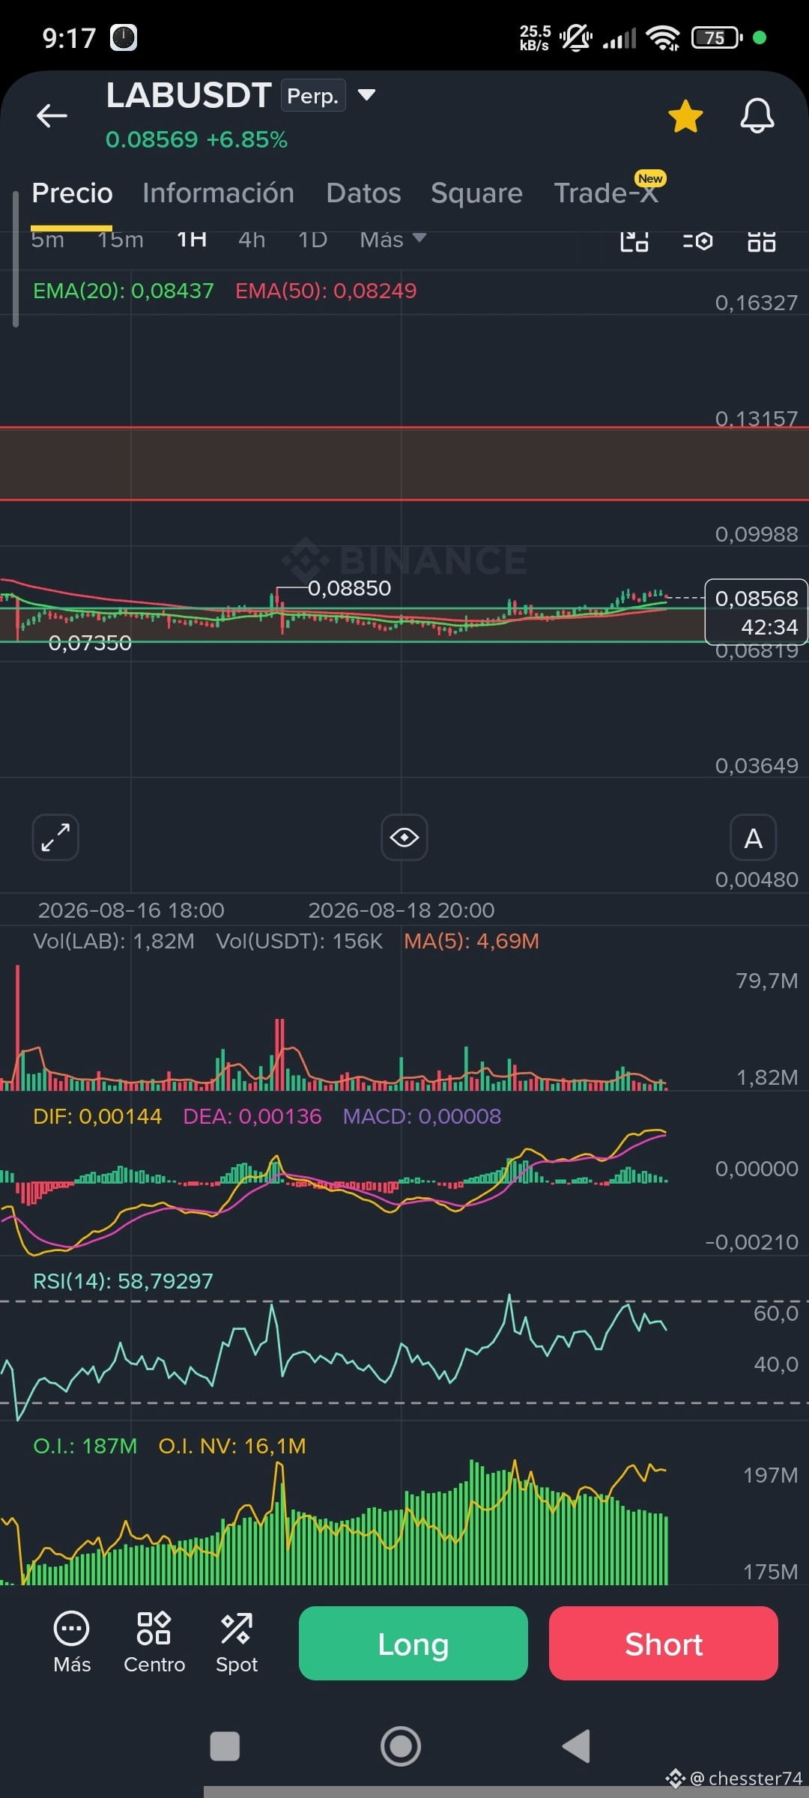This screenshot has width=809, height=1798.
Task: Tap the RSI(14) indicator label
Action: tap(123, 1281)
